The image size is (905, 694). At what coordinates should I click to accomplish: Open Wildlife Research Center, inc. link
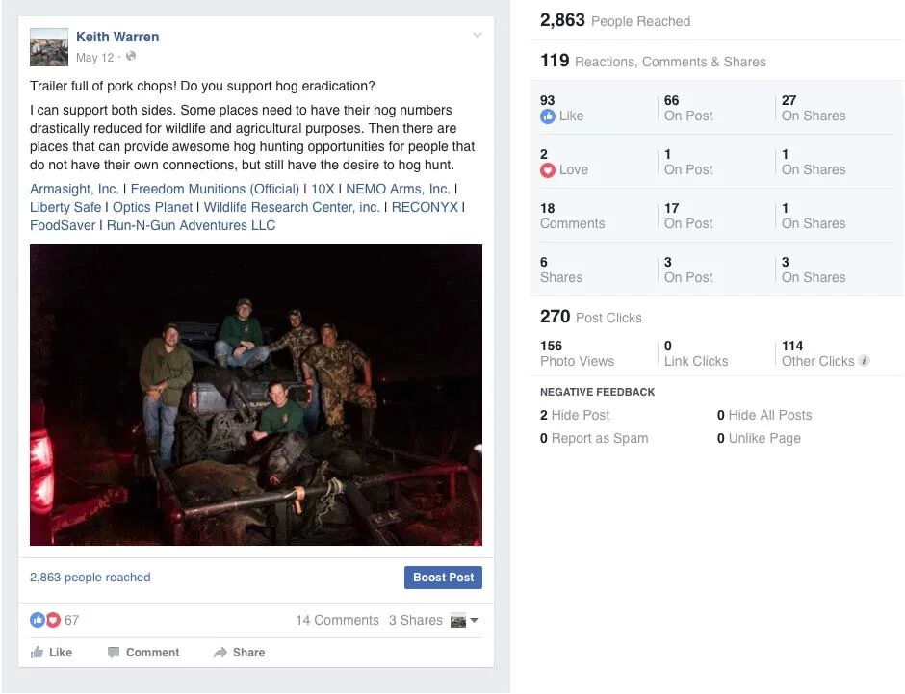click(x=292, y=208)
